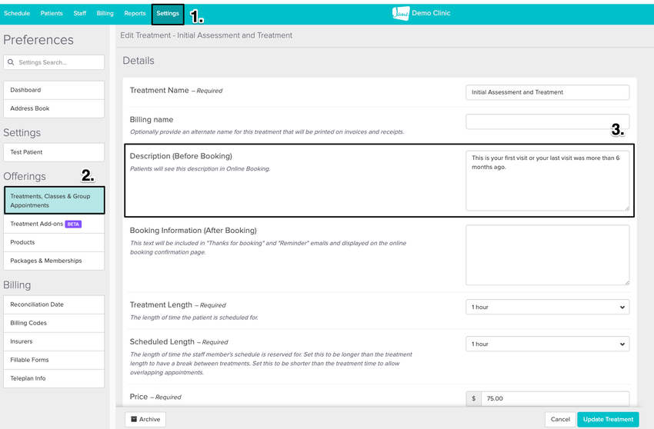The image size is (654, 429).
Task: Click the Description textarea resize handle
Action: click(x=626, y=208)
